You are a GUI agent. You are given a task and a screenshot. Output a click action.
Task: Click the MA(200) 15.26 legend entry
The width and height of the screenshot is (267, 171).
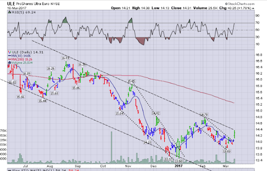(22, 59)
